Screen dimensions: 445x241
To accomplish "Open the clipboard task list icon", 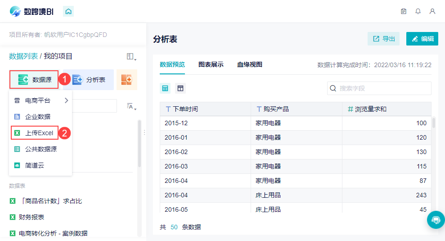I will point(404,11).
